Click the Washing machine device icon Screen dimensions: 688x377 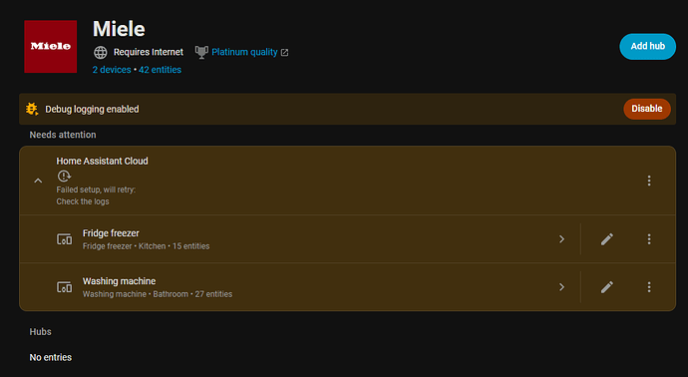point(65,287)
